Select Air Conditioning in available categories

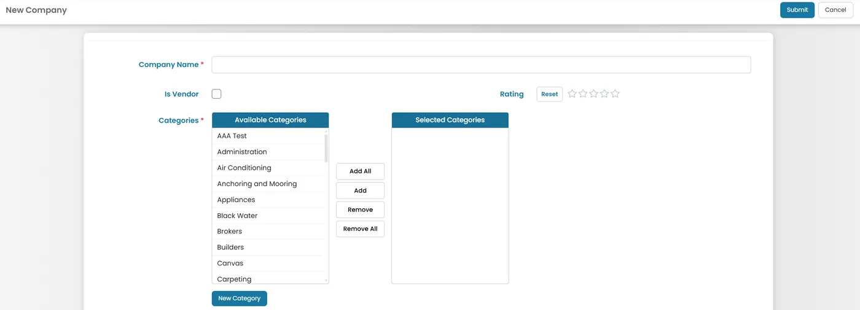[x=268, y=168]
